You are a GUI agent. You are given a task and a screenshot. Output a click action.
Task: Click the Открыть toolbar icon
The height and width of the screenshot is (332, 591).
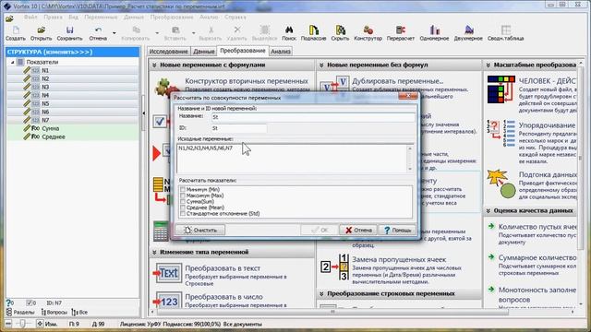[x=41, y=30]
